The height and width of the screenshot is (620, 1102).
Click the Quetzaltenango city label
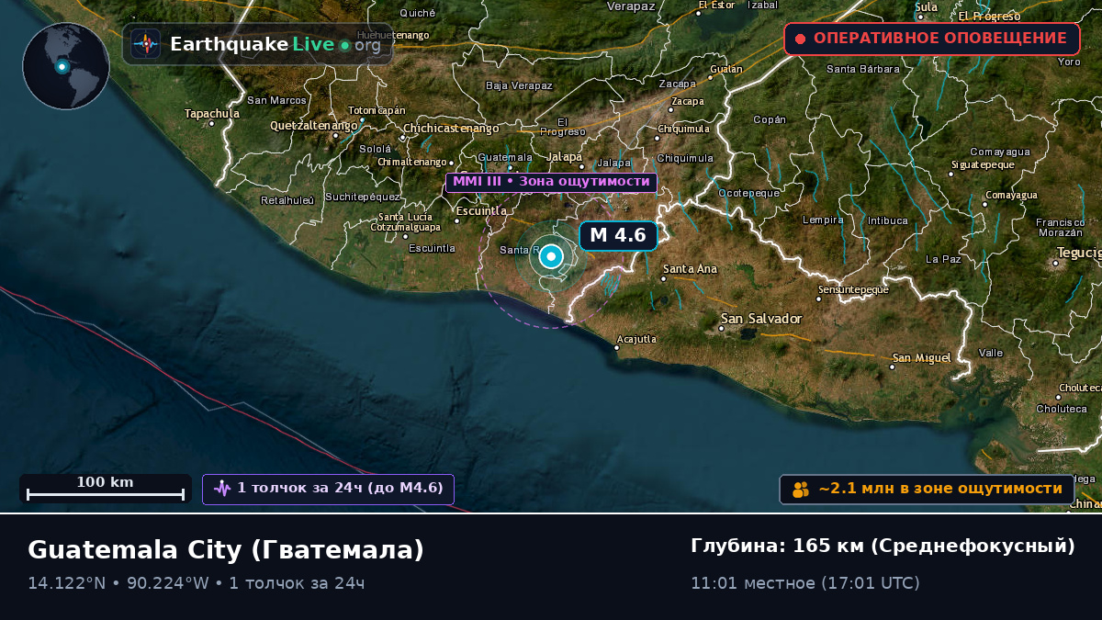click(314, 126)
